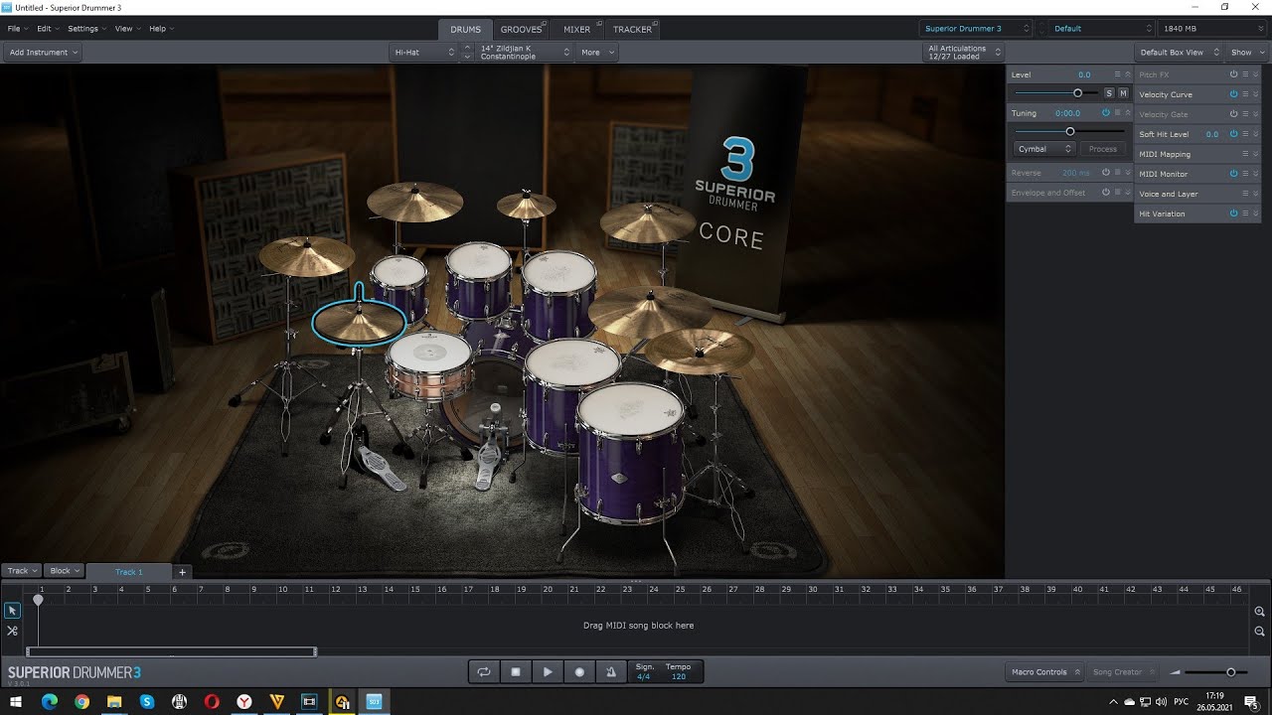Enable the Reverse power button
The height and width of the screenshot is (715, 1272).
point(1106,173)
